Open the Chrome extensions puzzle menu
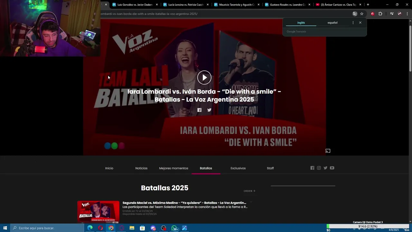The height and width of the screenshot is (232, 412). point(380,14)
